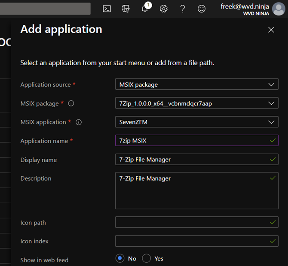288x266 pixels.
Task: Click the Add application heading
Action: point(61,29)
